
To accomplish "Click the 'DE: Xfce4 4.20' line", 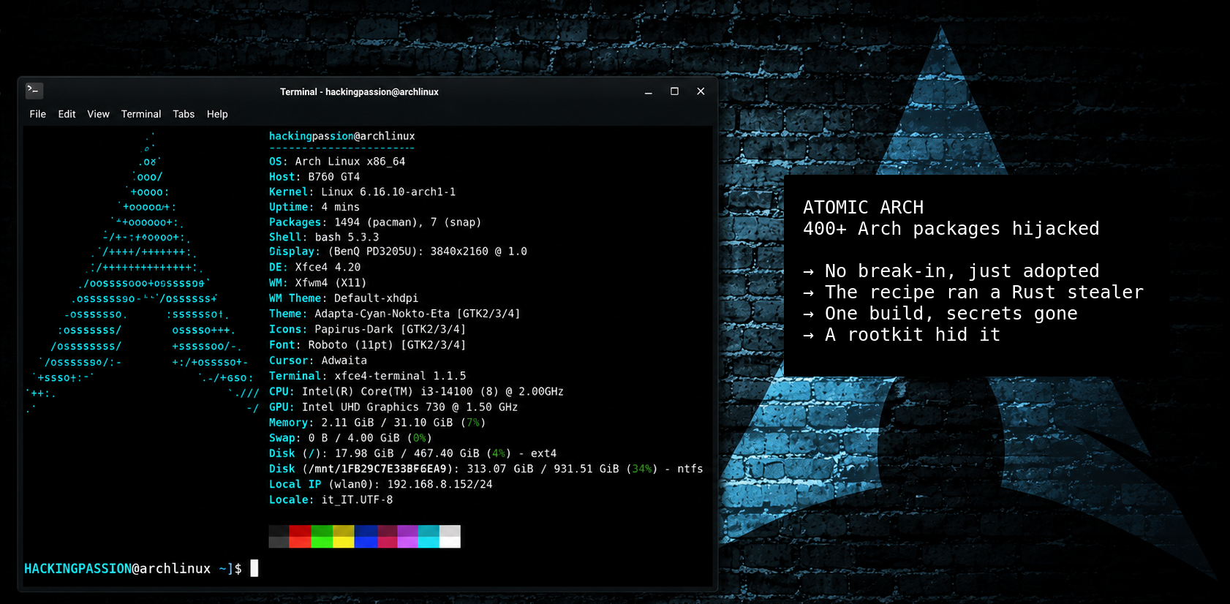I will [x=314, y=268].
